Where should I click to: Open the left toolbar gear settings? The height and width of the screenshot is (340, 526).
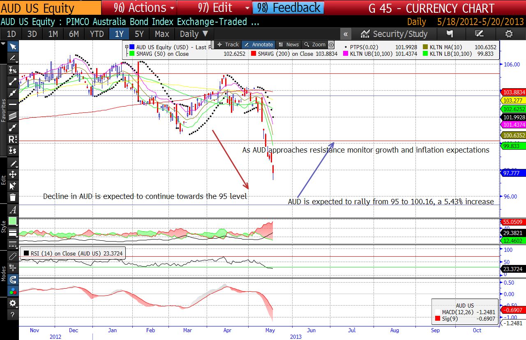click(x=13, y=303)
